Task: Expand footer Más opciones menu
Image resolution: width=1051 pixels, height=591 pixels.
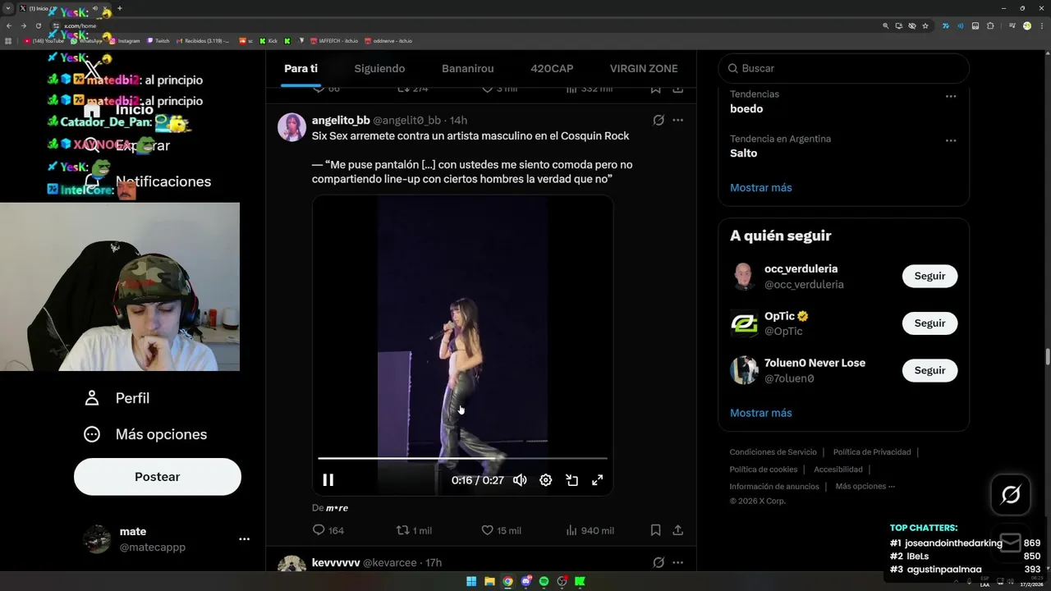Action: pyautogui.click(x=865, y=487)
